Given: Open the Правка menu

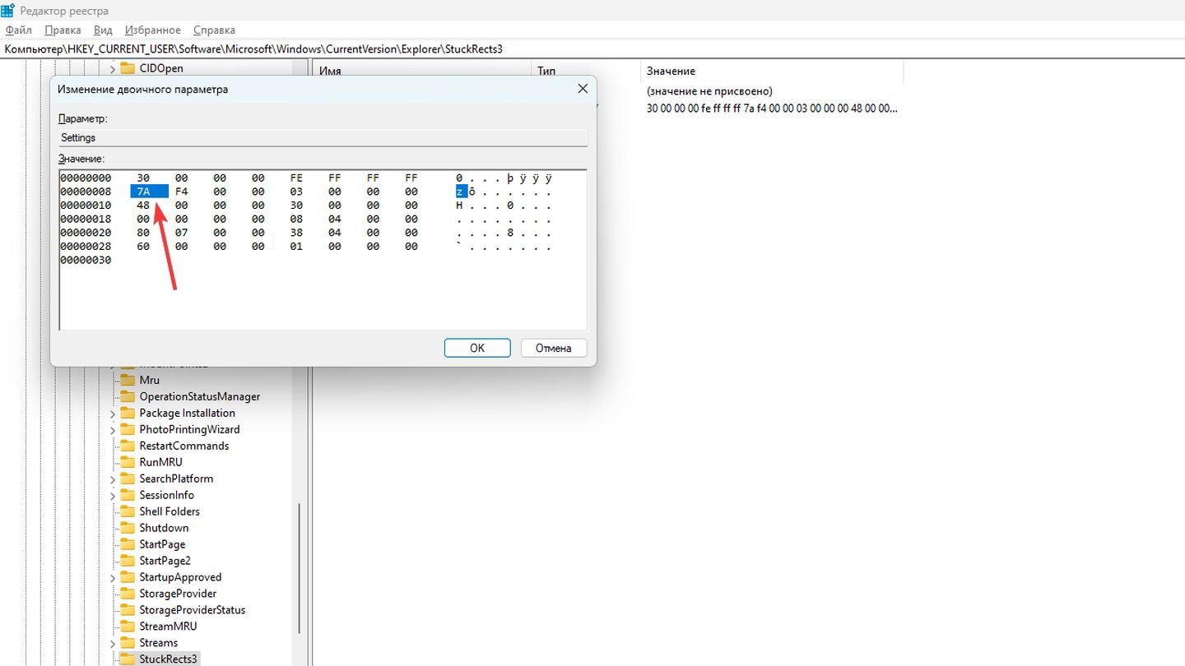Looking at the screenshot, I should (x=63, y=30).
